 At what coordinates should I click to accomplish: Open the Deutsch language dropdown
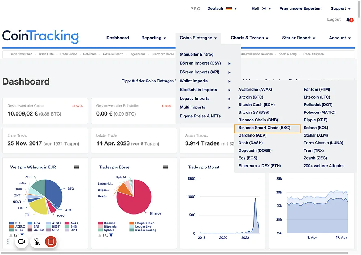tap(222, 8)
